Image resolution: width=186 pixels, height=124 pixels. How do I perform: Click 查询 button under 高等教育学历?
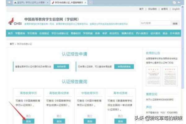[x=28, y=122]
